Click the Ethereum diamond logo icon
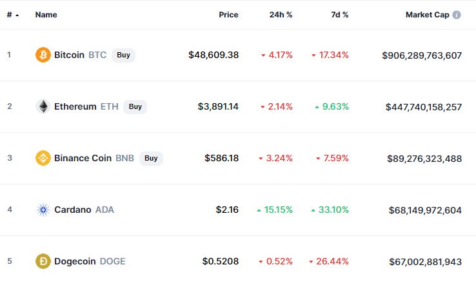Viewport: 476px width, 287px height. pyautogui.click(x=43, y=106)
